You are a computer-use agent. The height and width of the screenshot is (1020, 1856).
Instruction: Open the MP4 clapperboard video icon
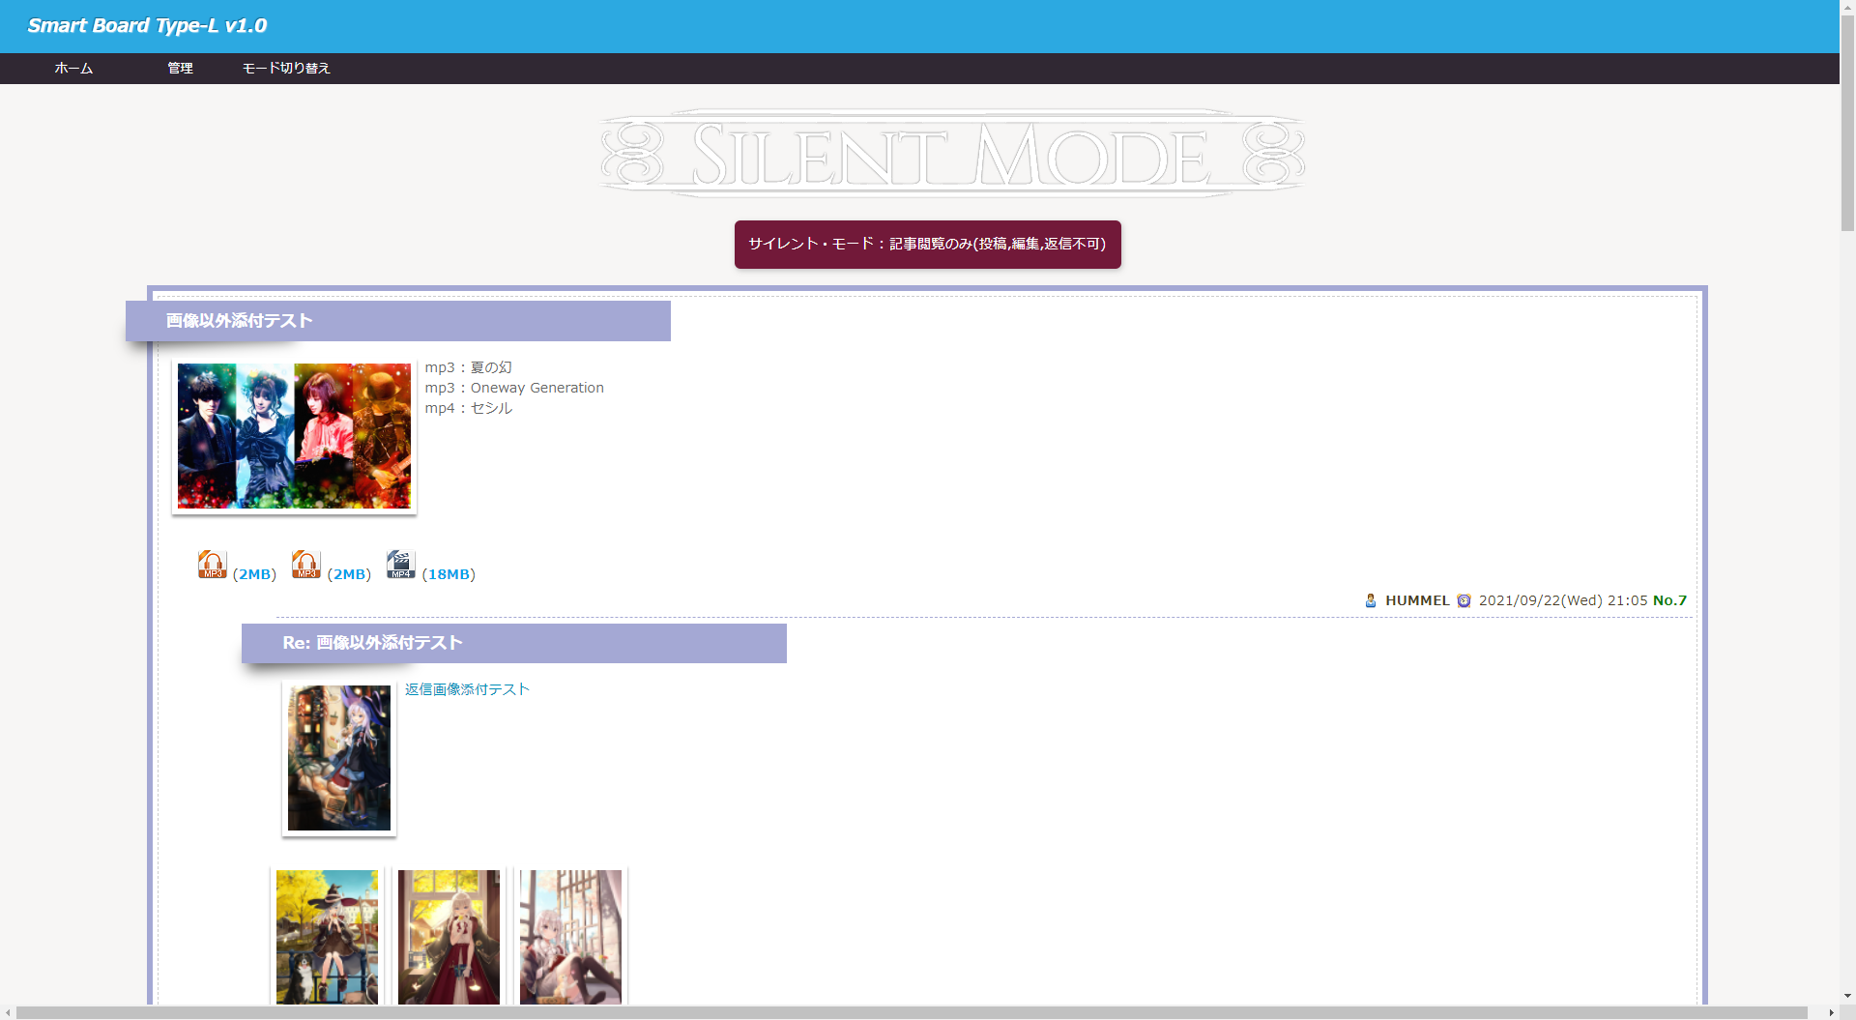(x=400, y=564)
